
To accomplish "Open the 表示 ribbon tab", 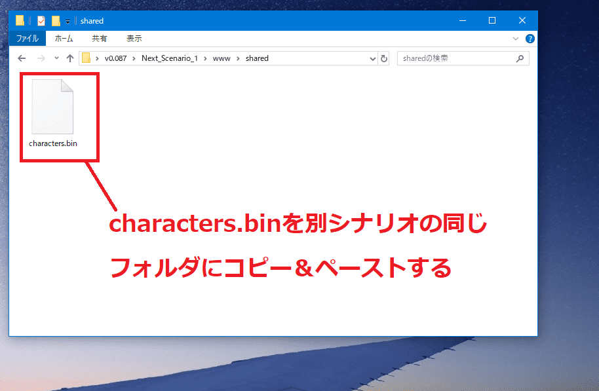I will [x=134, y=39].
